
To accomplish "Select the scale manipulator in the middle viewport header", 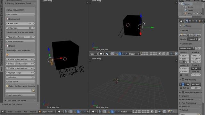I will coord(126,54).
